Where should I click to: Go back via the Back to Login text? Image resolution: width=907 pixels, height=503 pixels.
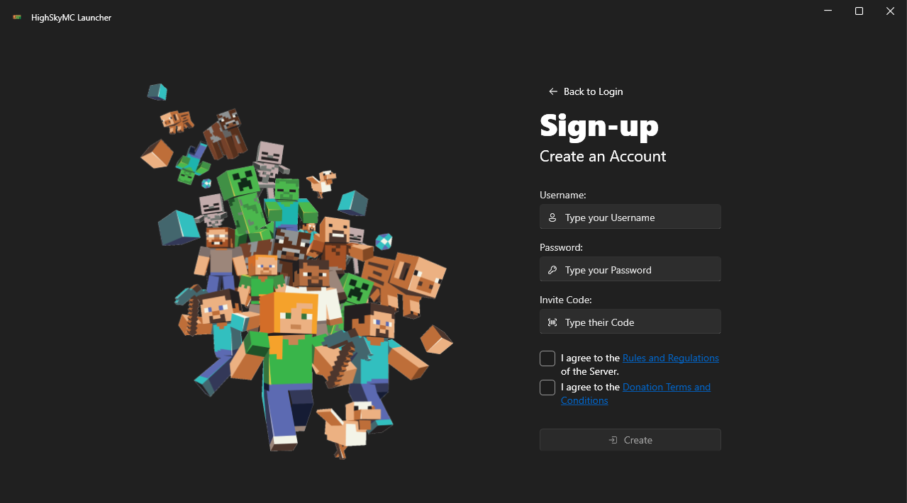593,91
